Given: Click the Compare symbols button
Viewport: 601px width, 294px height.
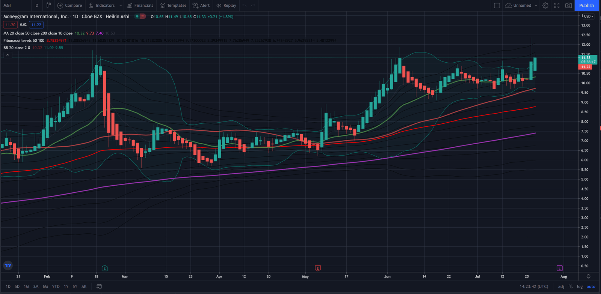Looking at the screenshot, I should click(x=69, y=5).
